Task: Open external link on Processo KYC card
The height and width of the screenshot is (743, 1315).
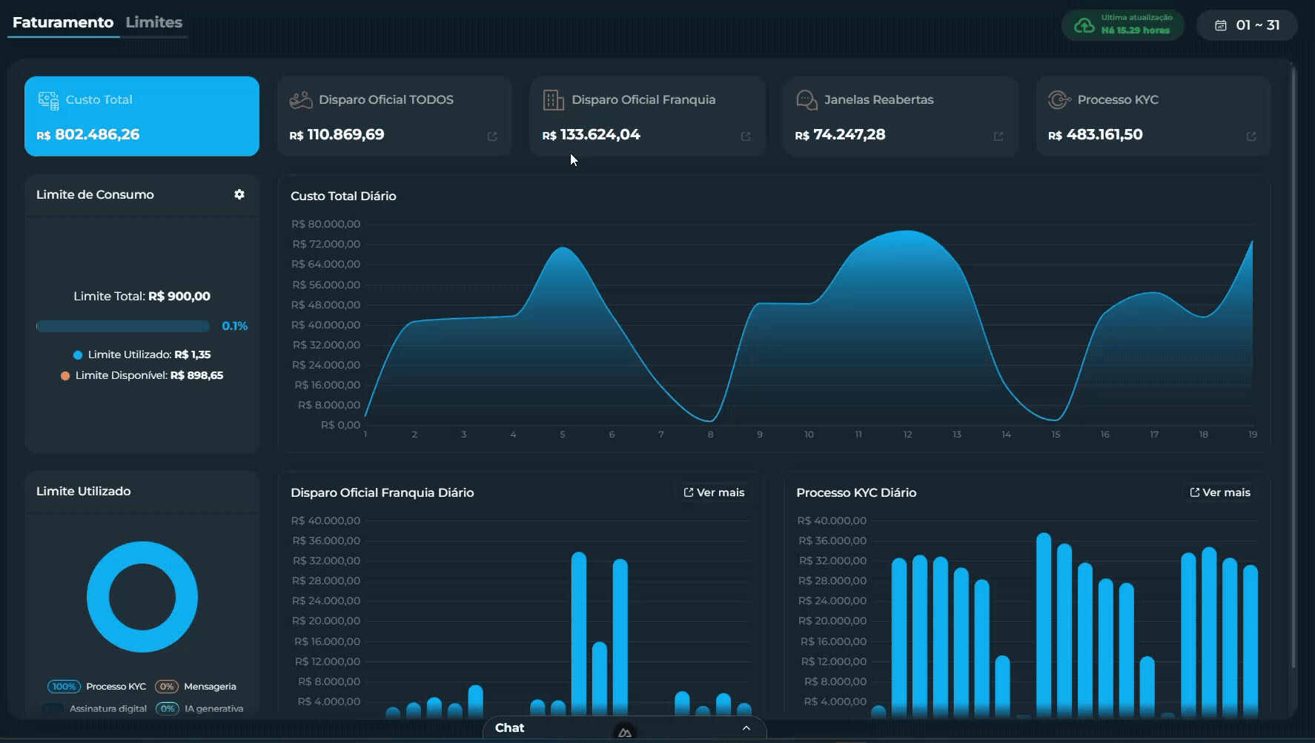Action: pyautogui.click(x=1251, y=136)
